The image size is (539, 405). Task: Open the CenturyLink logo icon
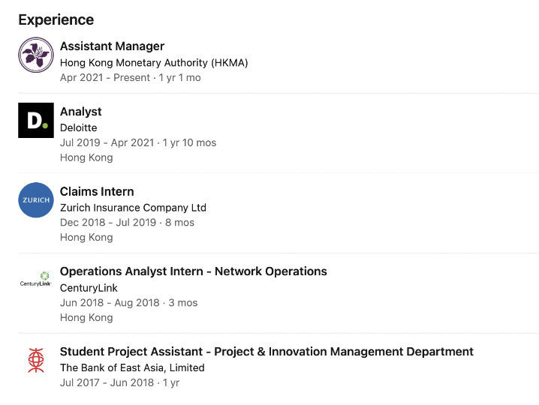point(36,280)
